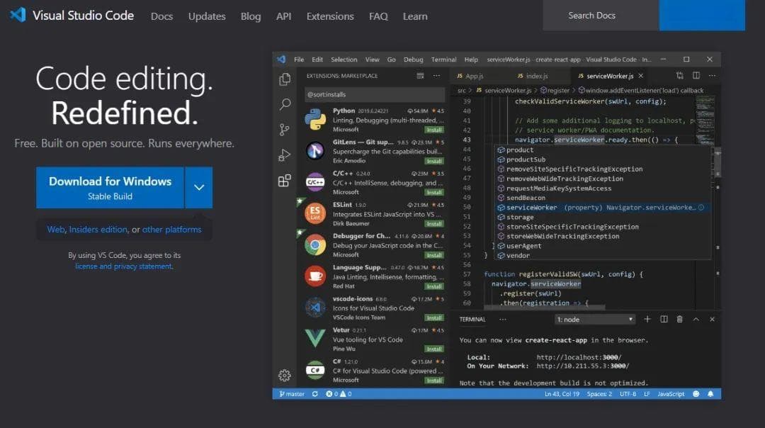Click the C# extension icon
Viewport: 765px width, 428px height.
(315, 370)
